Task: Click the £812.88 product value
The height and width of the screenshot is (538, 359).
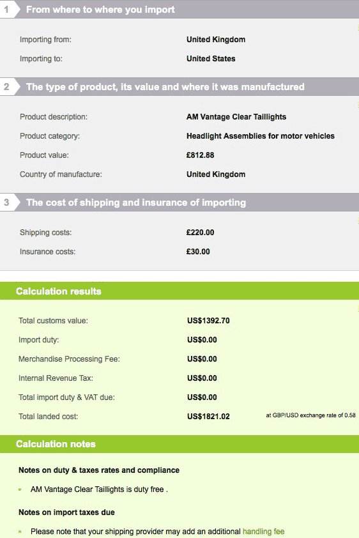Action: pos(200,155)
